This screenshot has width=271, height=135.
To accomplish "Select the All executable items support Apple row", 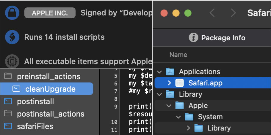I will point(88,61).
